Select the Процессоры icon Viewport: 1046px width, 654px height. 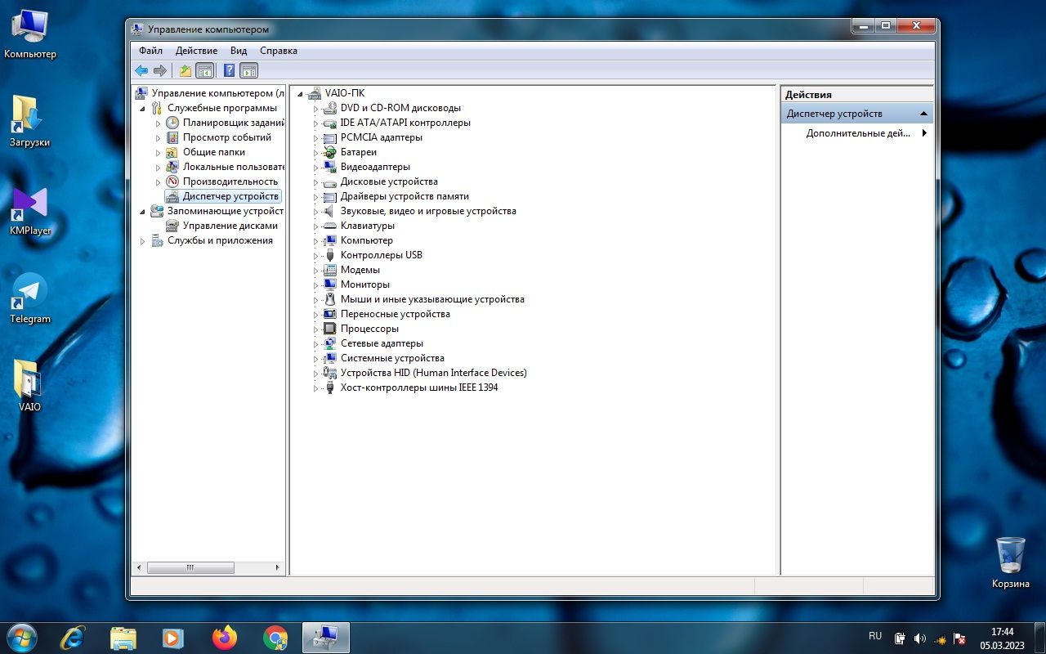[x=330, y=329]
